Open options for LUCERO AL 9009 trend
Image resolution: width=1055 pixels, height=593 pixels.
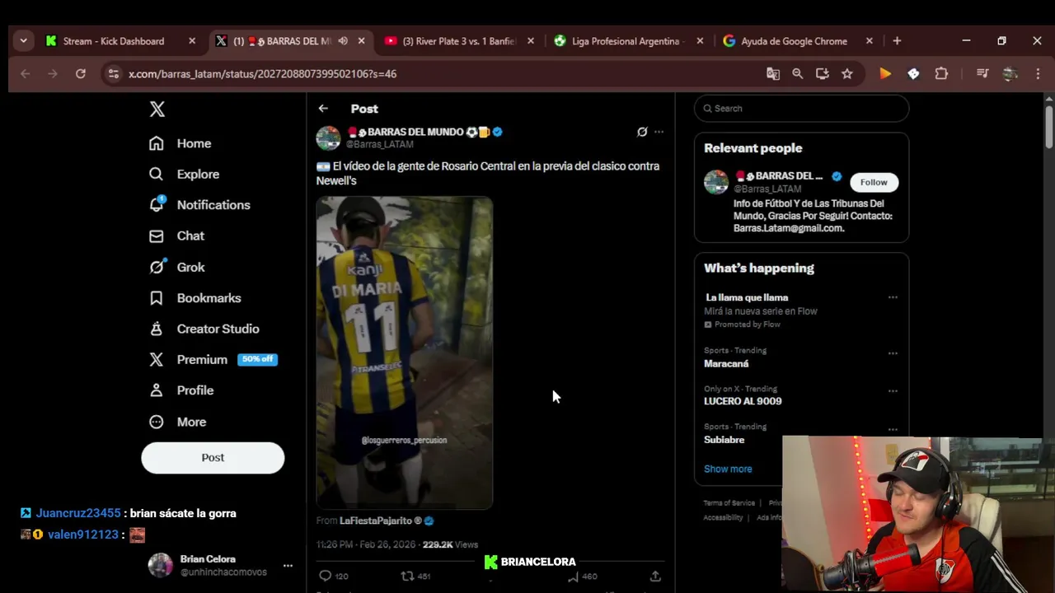tap(893, 391)
